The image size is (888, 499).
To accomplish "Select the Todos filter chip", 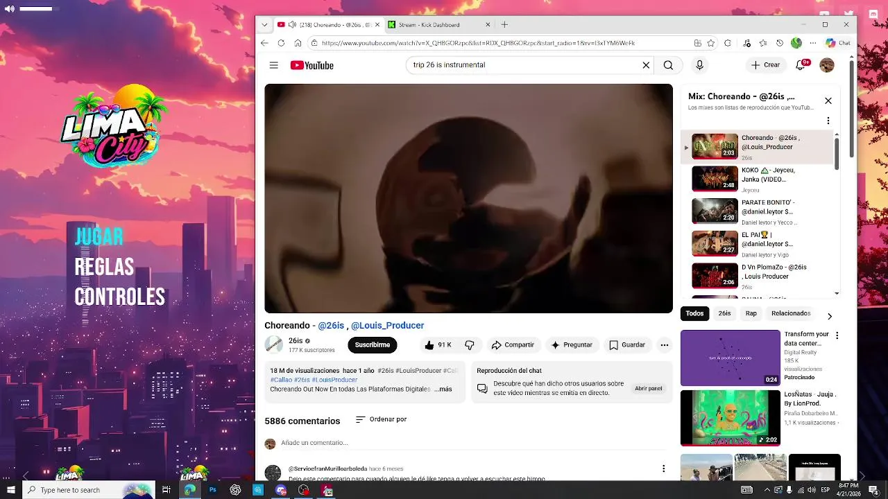I will click(694, 313).
